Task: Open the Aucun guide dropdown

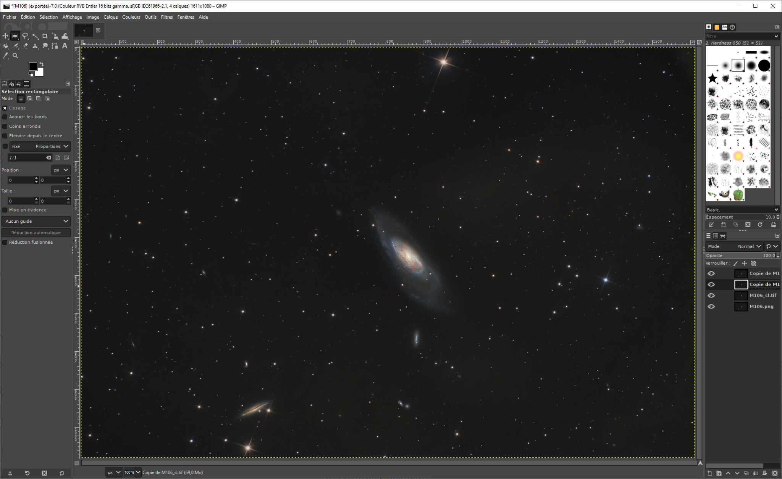Action: click(x=36, y=221)
